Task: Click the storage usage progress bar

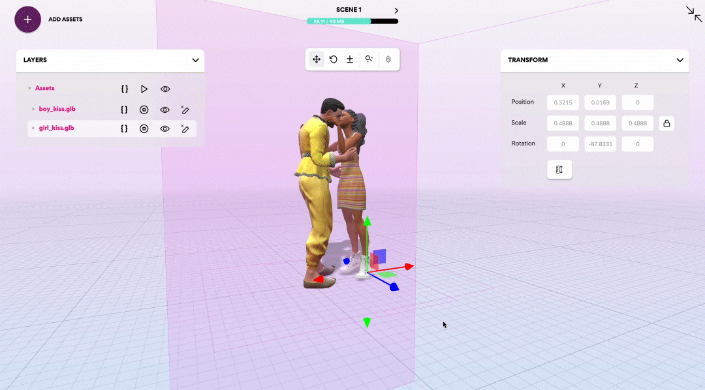Action: (x=352, y=21)
